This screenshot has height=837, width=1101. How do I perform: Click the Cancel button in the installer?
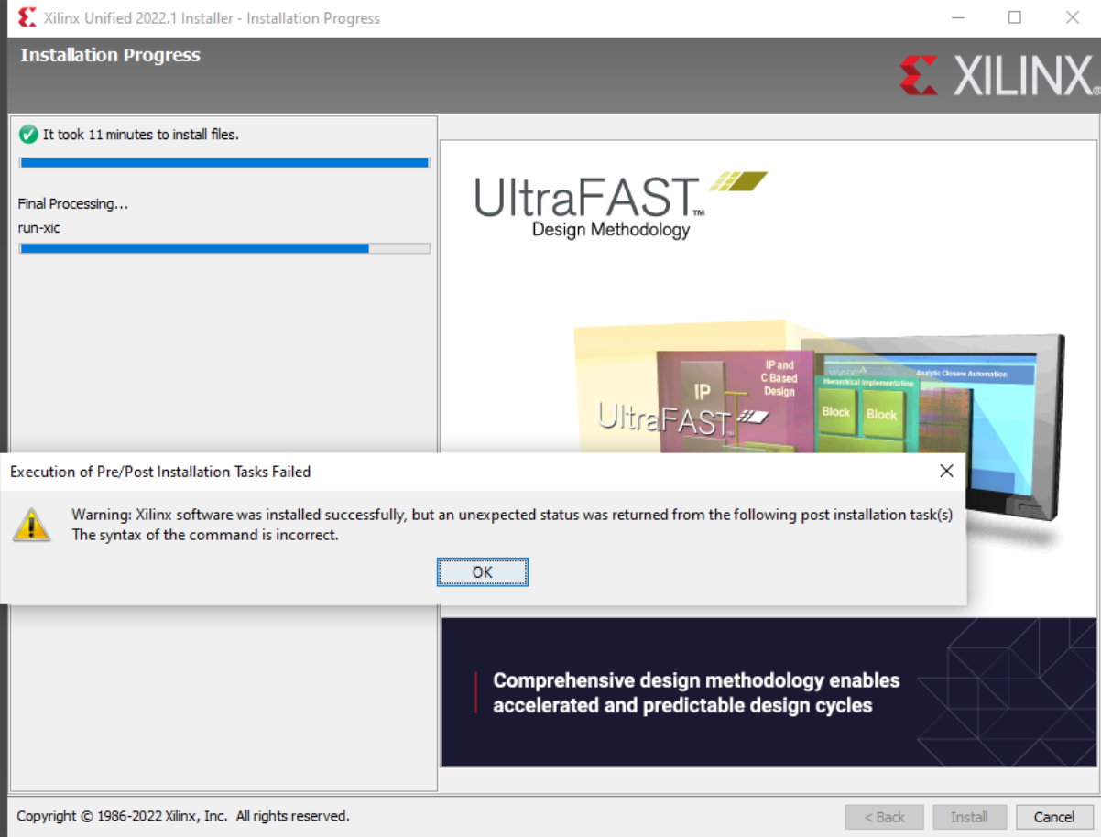(1054, 817)
